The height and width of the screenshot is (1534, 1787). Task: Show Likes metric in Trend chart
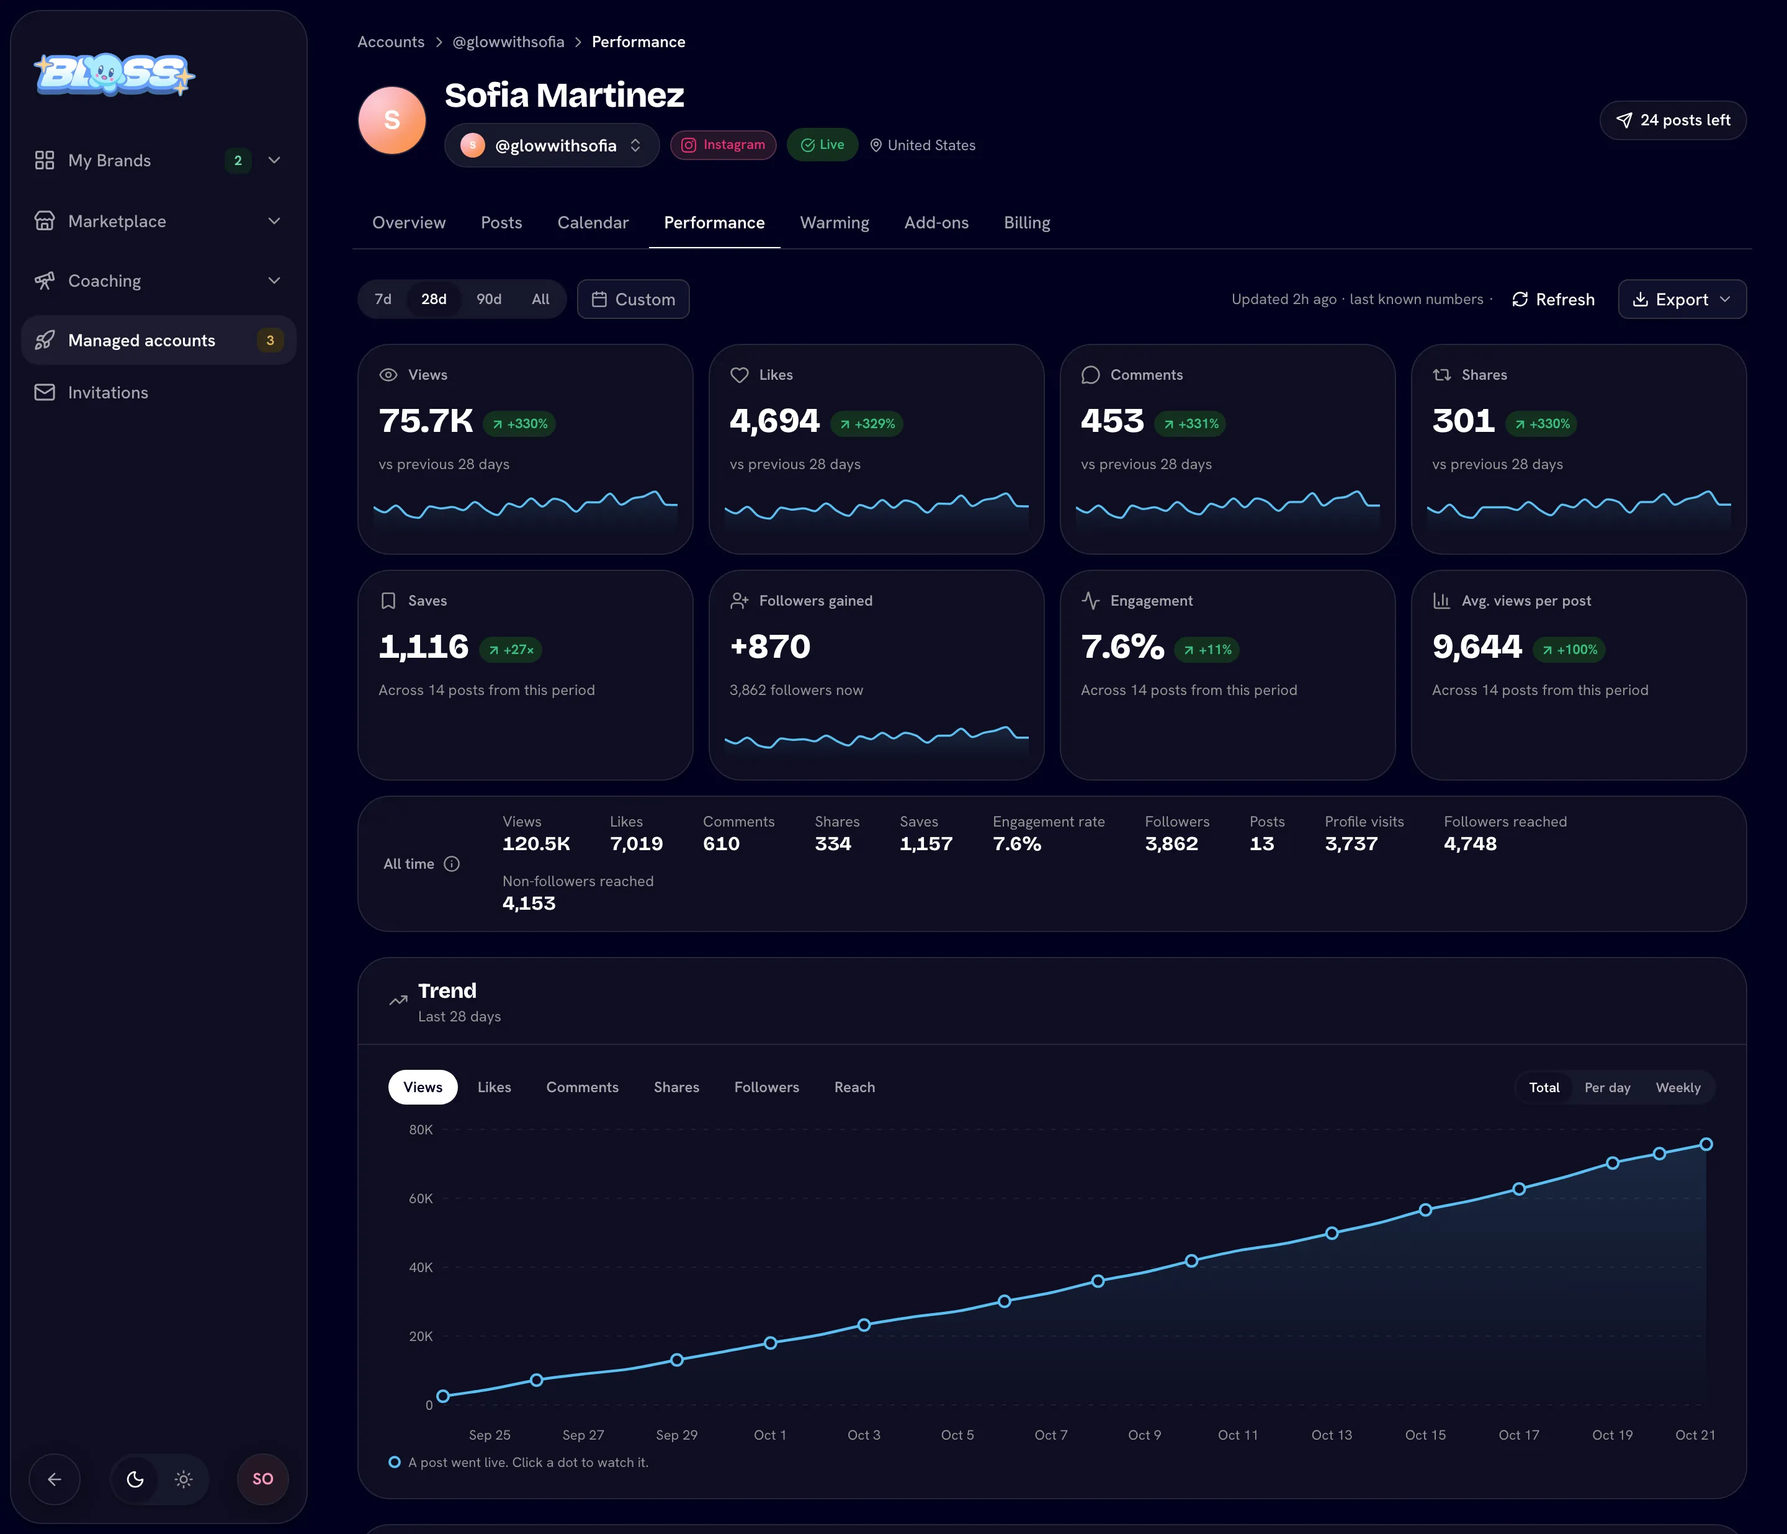[x=494, y=1087]
